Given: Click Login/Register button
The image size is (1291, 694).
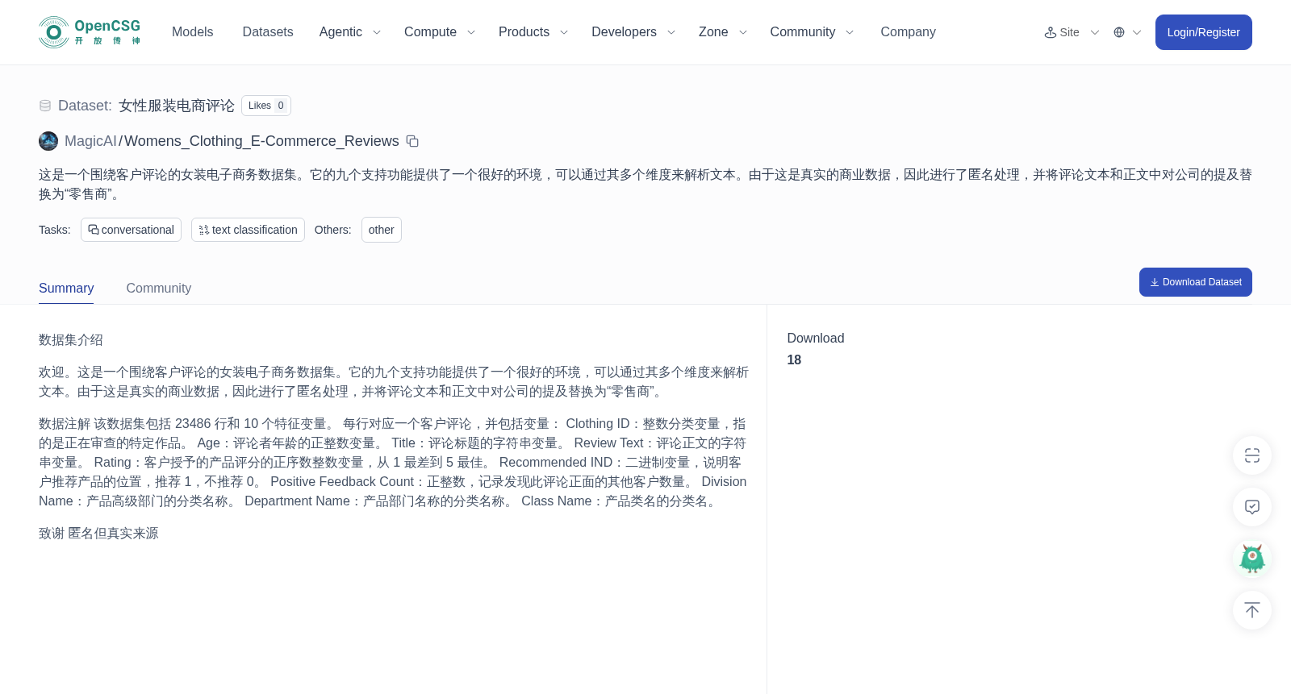Looking at the screenshot, I should point(1204,32).
